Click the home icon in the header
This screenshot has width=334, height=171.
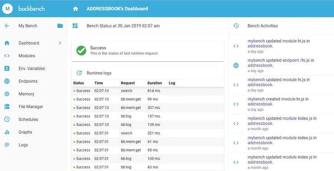(x=76, y=9)
